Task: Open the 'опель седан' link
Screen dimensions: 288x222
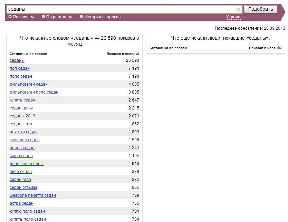Action: [x=22, y=148]
